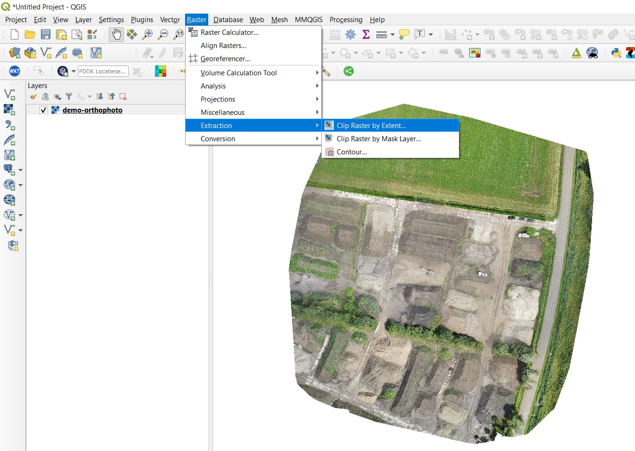
Task: Click the Add Raster Layer icon in sidebar
Action: click(9, 110)
